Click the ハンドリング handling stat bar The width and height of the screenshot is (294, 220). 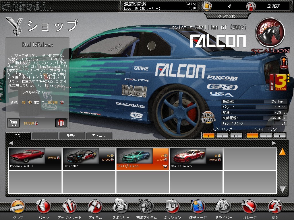(x=254, y=123)
